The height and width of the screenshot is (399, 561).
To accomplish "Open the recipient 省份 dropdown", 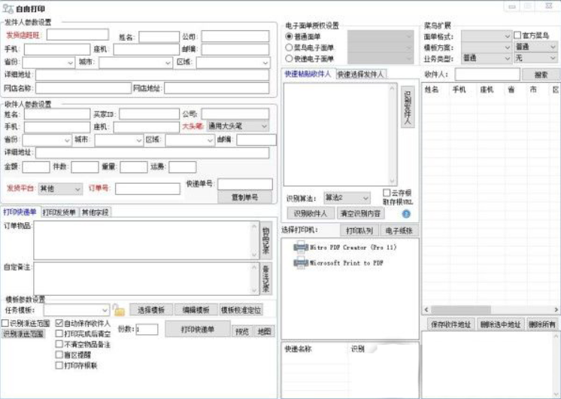I will click(47, 140).
